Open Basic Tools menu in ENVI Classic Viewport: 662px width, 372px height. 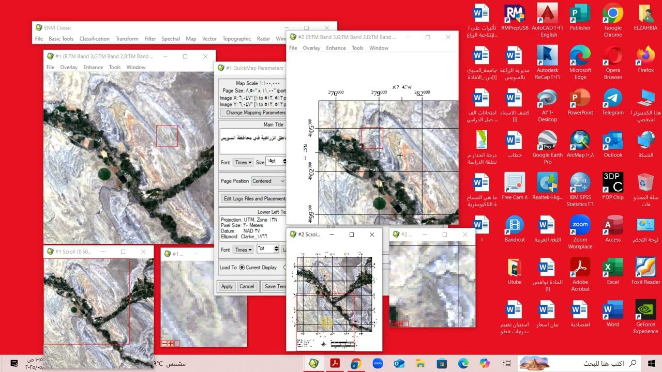(x=61, y=39)
